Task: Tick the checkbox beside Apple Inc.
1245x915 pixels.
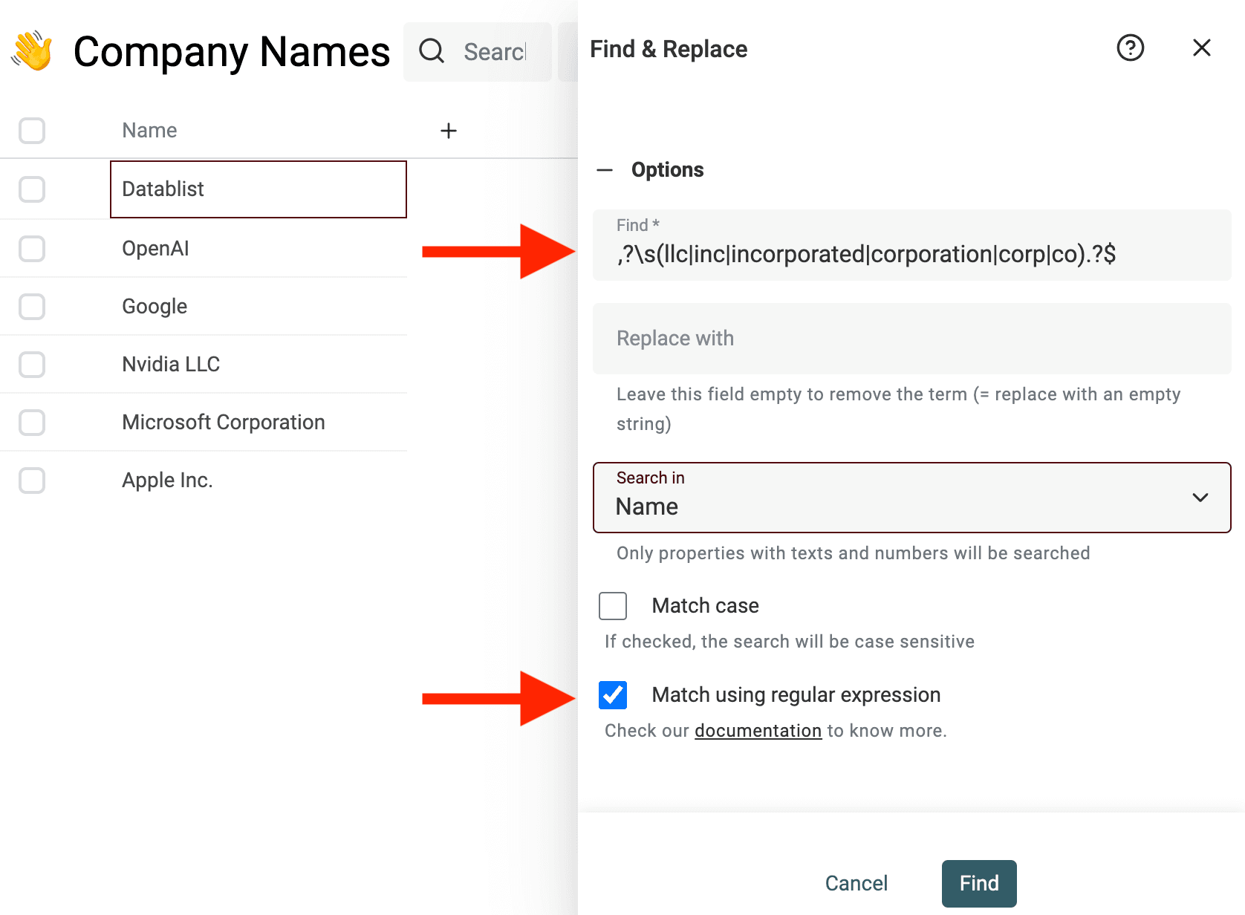Action: point(32,481)
